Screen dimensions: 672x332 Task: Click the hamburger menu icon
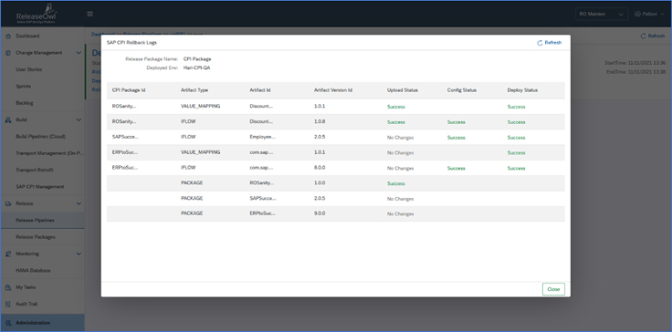(90, 14)
